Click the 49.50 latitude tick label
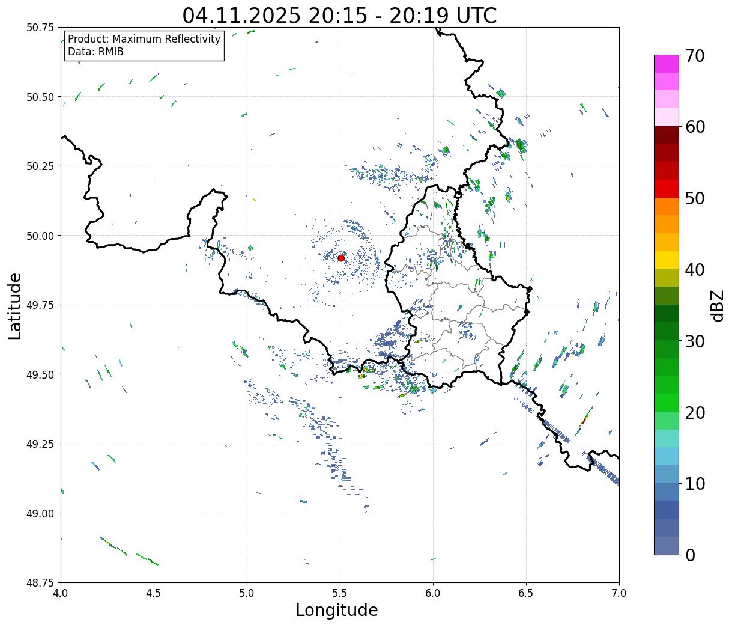 [40, 374]
